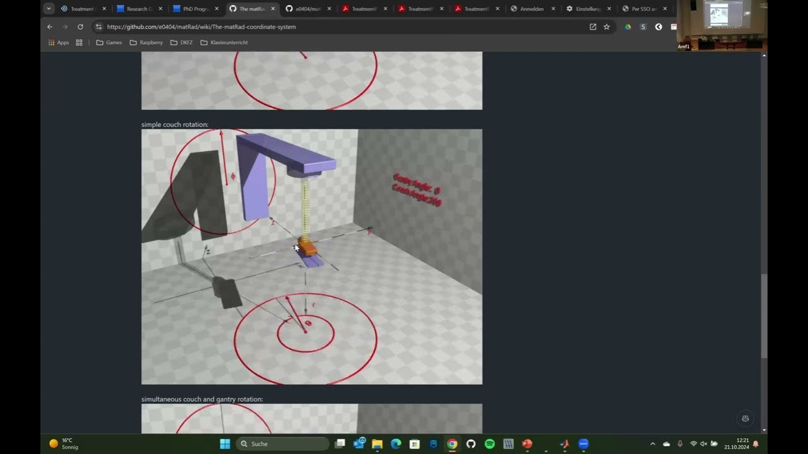
Task: Switch to the Research tab
Action: 134,9
